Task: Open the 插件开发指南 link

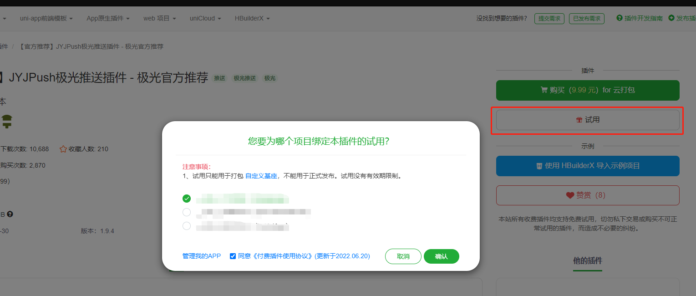Action: coord(640,18)
